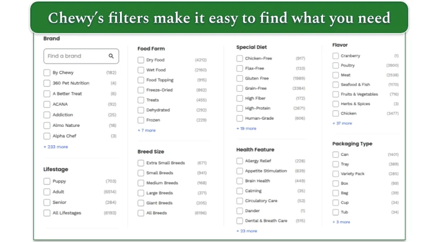This screenshot has width=438, height=242.
Task: Enable the Seafood & Fish flavor
Action: (x=335, y=85)
